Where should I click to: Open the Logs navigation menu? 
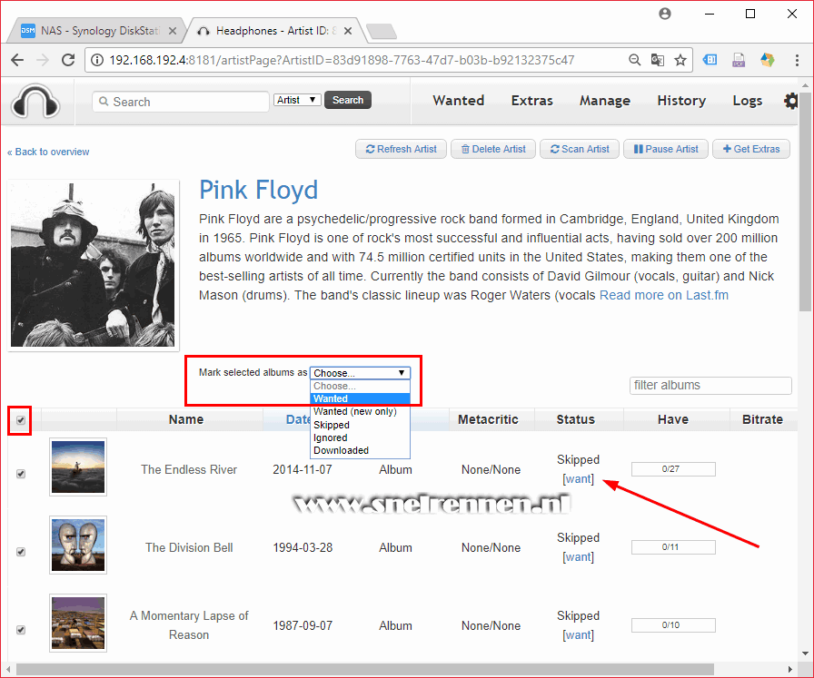(748, 101)
